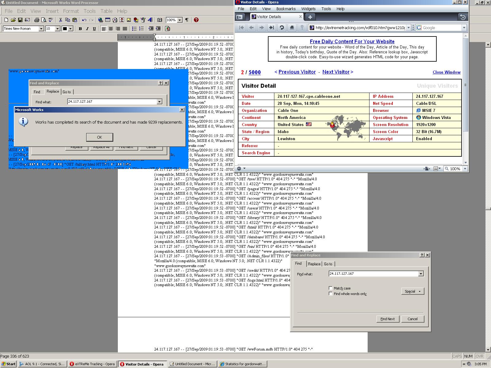The width and height of the screenshot is (491, 368).
Task: Open Print Preview from Works toolbar
Action: pyautogui.click(x=44, y=20)
